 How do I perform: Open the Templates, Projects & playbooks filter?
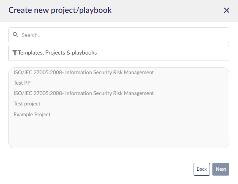119,53
